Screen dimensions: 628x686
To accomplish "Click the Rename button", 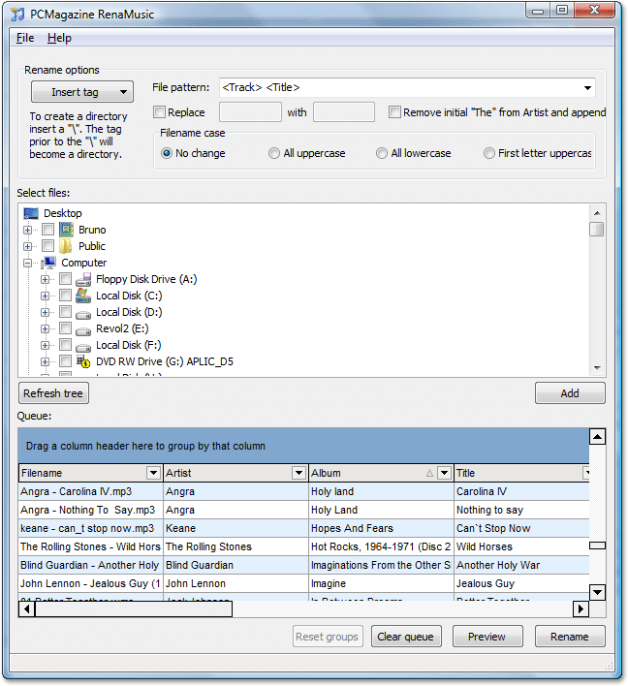I will (x=569, y=637).
